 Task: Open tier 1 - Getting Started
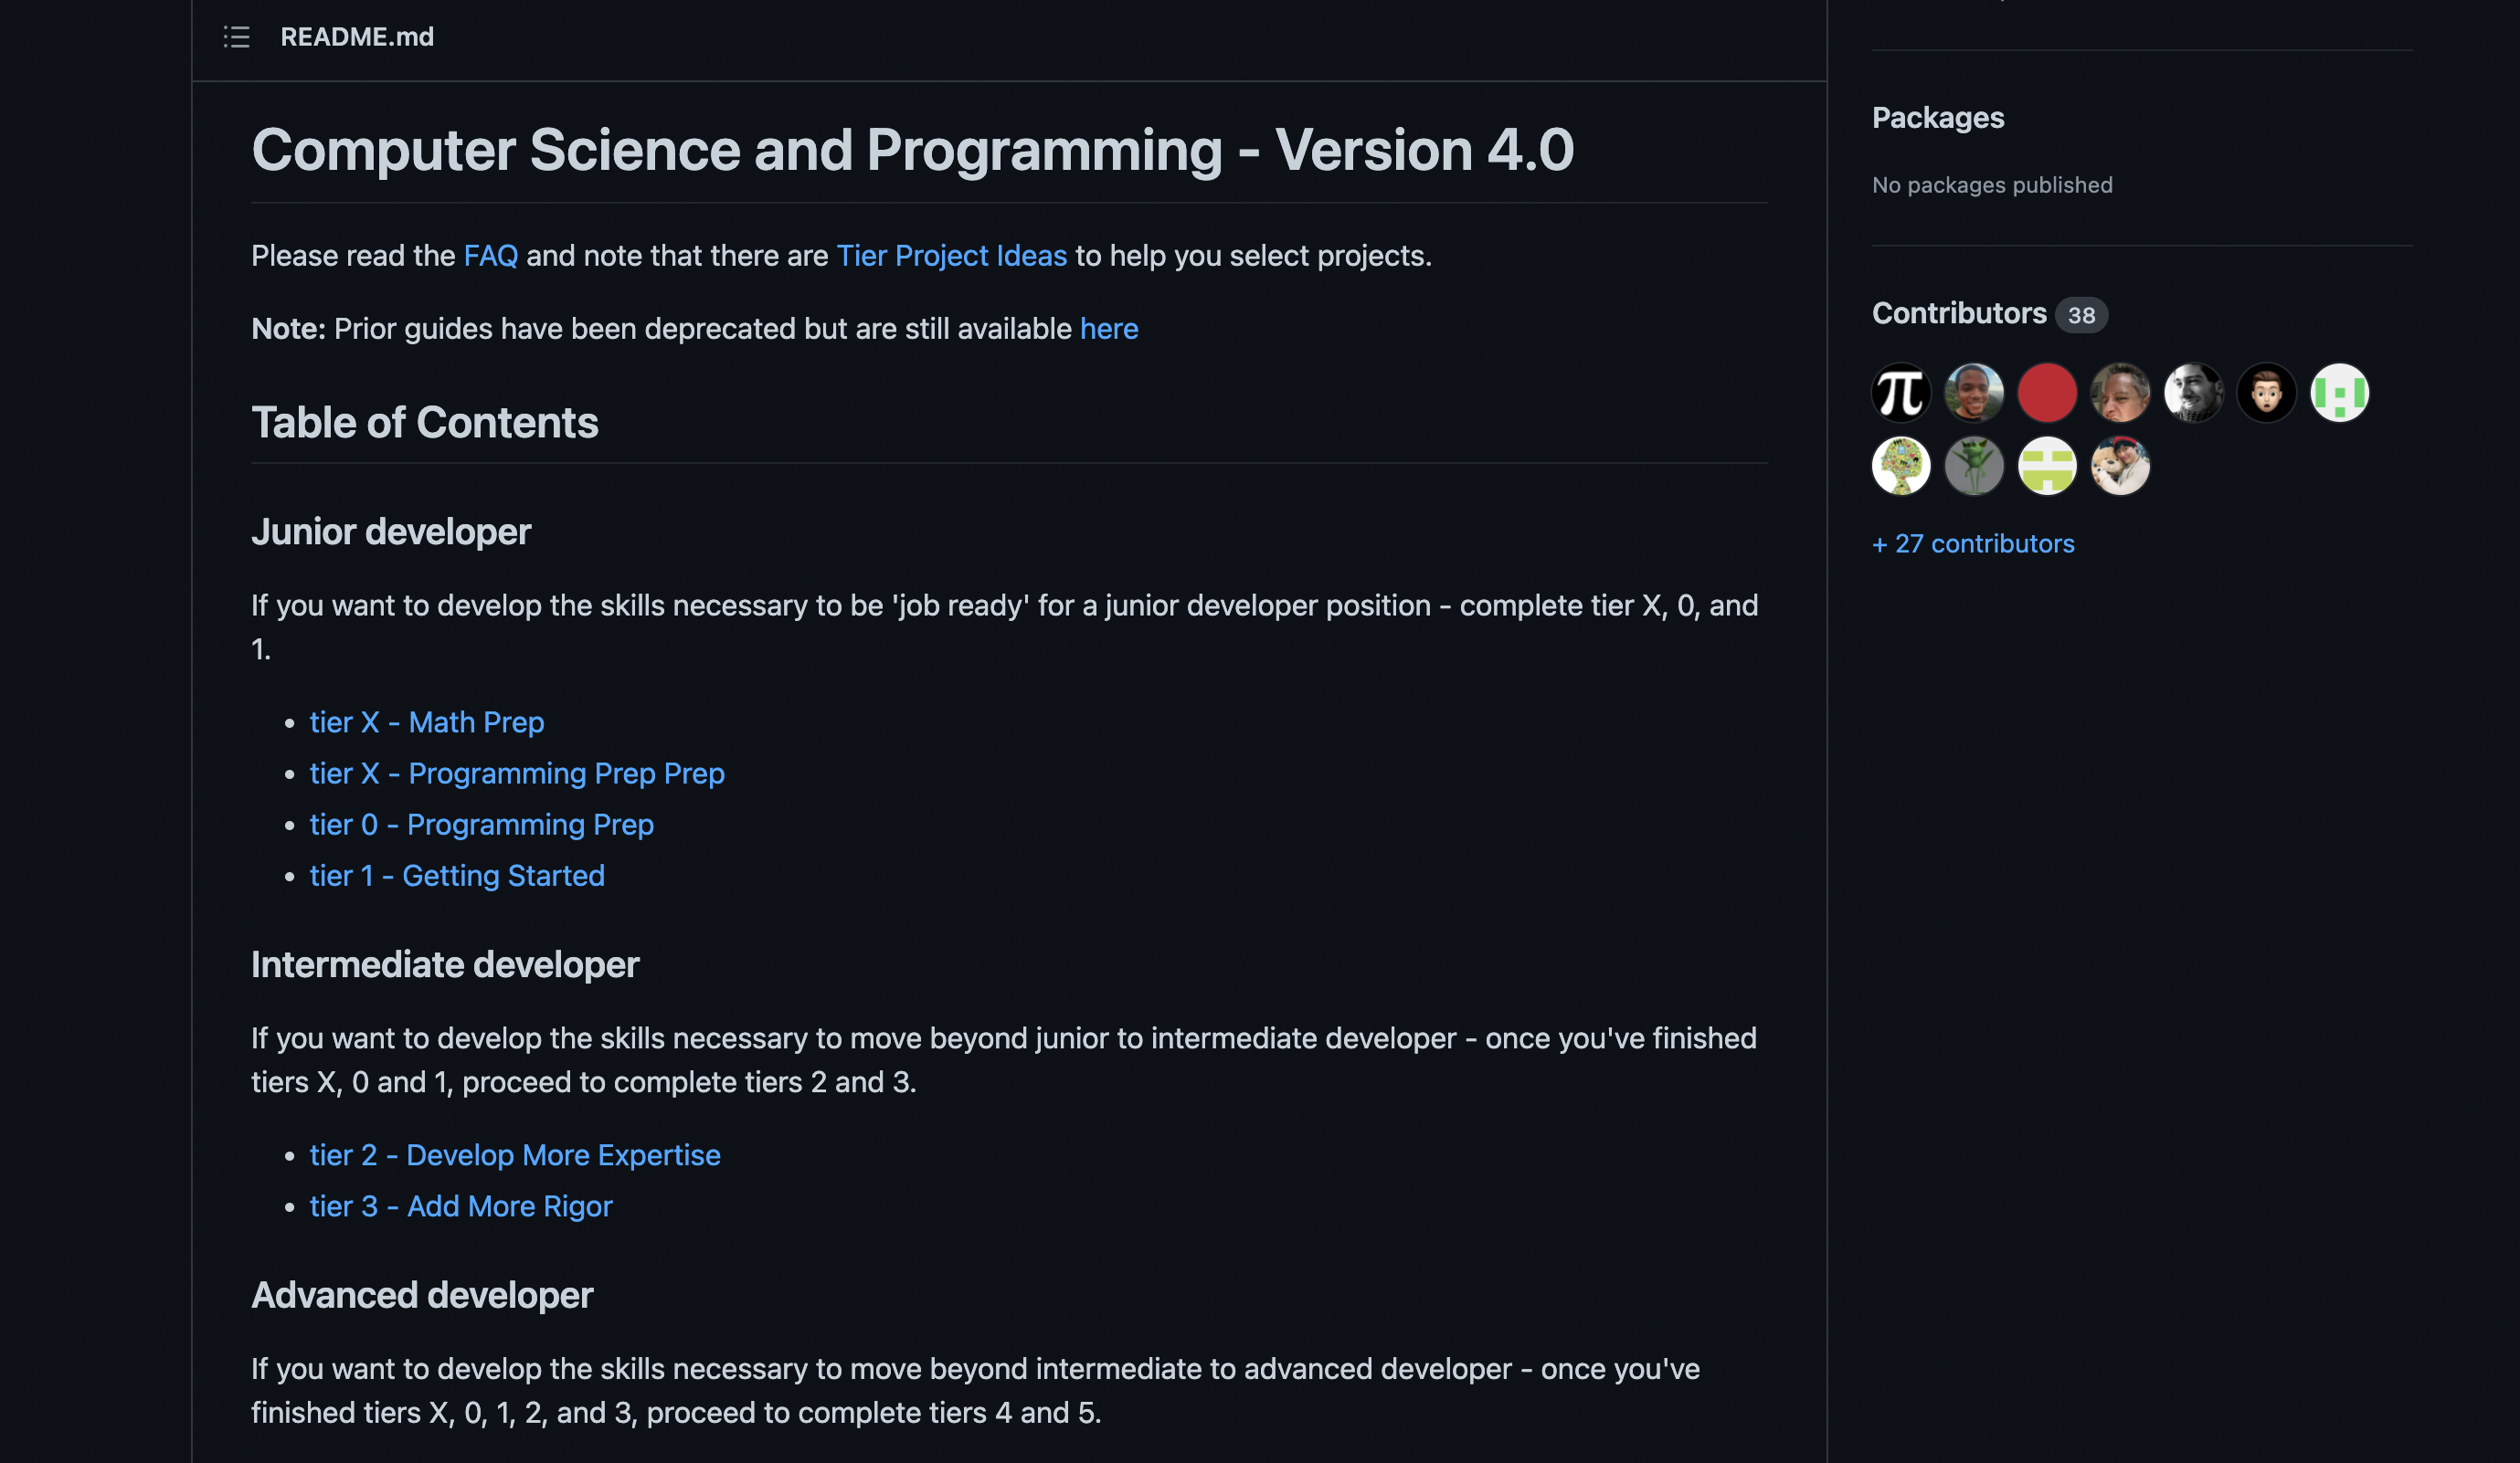pyautogui.click(x=457, y=876)
